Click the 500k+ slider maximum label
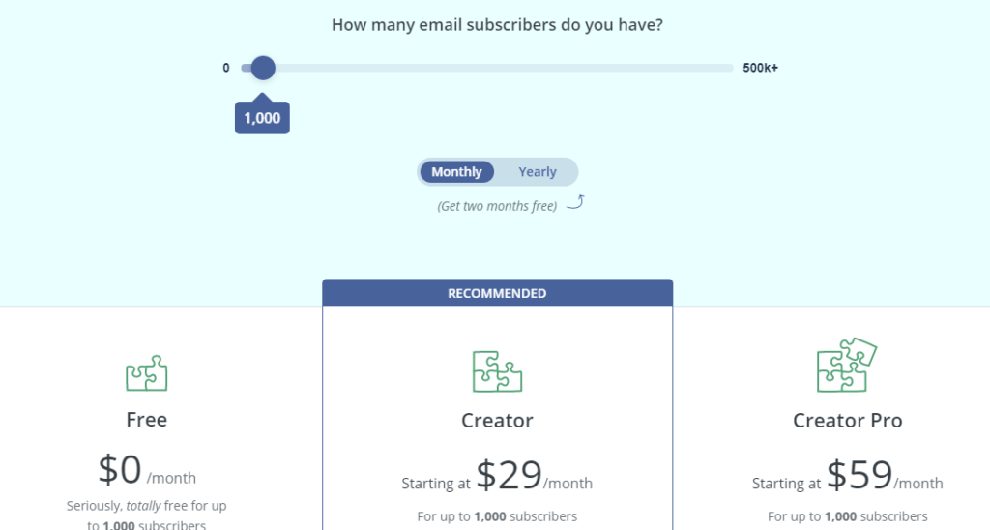This screenshot has width=990, height=530. click(x=760, y=68)
